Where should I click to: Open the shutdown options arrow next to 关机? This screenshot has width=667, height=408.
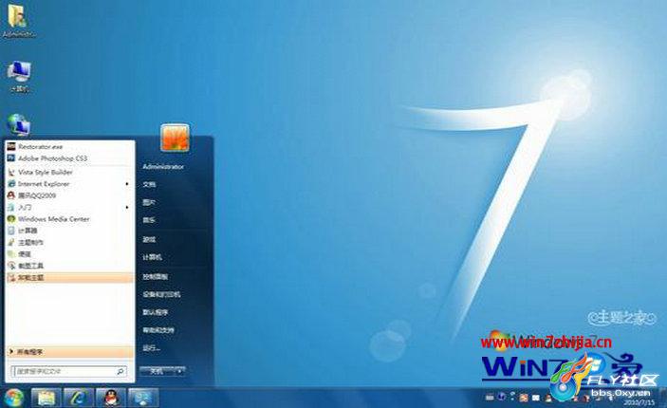[x=180, y=371]
